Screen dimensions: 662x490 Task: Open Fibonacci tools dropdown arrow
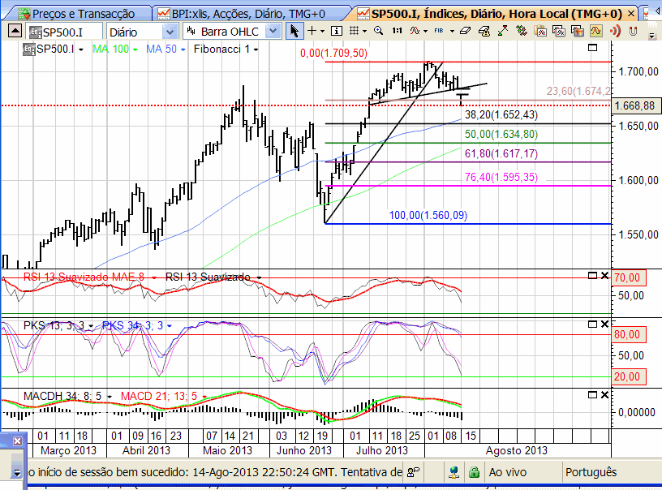pyautogui.click(x=452, y=31)
